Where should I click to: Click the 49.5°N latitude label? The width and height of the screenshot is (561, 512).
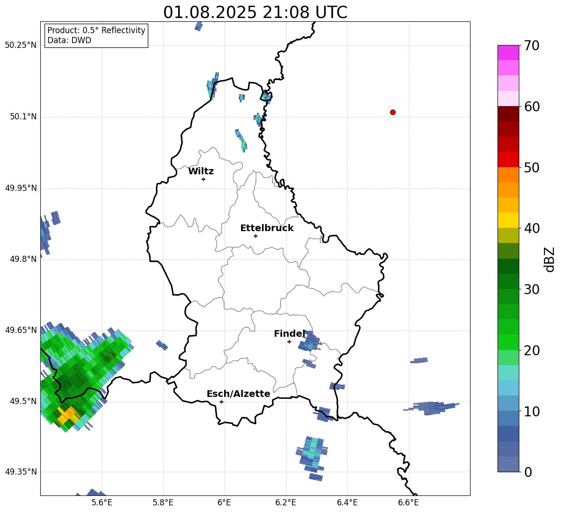pos(23,401)
